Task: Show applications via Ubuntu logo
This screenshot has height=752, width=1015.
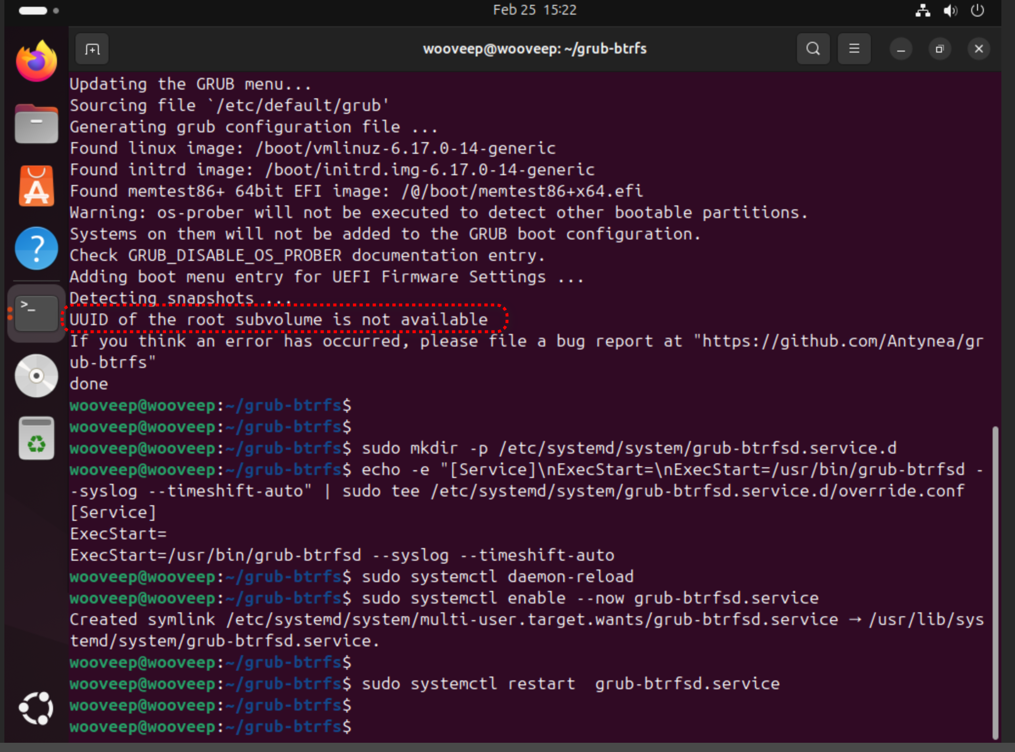Action: (37, 708)
